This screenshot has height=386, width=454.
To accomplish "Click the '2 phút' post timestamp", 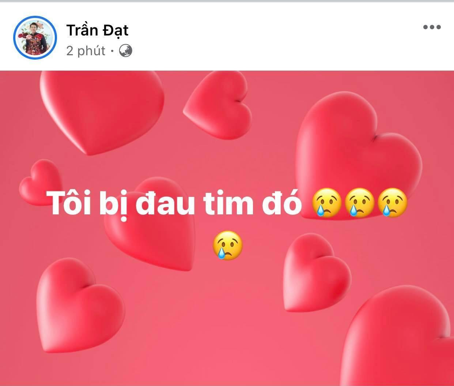I will [x=86, y=51].
